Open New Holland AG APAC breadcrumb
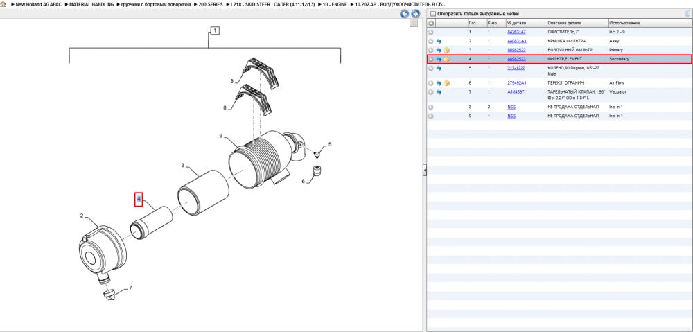 (x=38, y=4)
